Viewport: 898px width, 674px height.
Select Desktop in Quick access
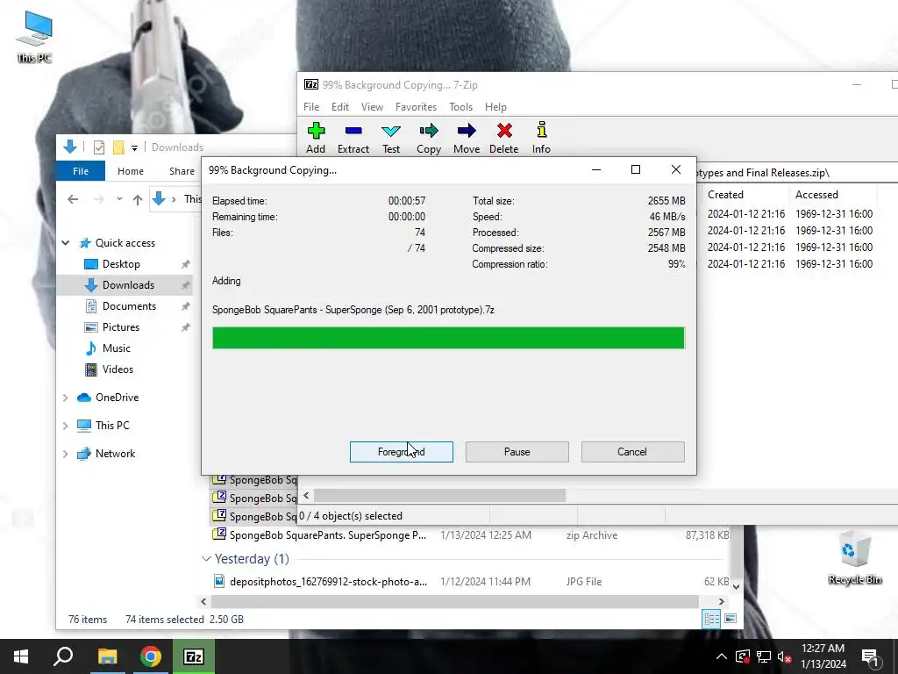click(121, 263)
